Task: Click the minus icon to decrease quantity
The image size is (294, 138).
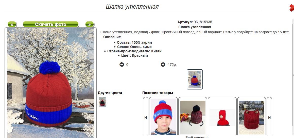Action: (x=122, y=65)
